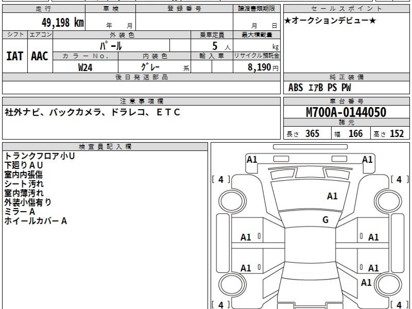412x309 pixels.
Task: Click the 室内内張傷 inspector note
Action: click(23, 174)
